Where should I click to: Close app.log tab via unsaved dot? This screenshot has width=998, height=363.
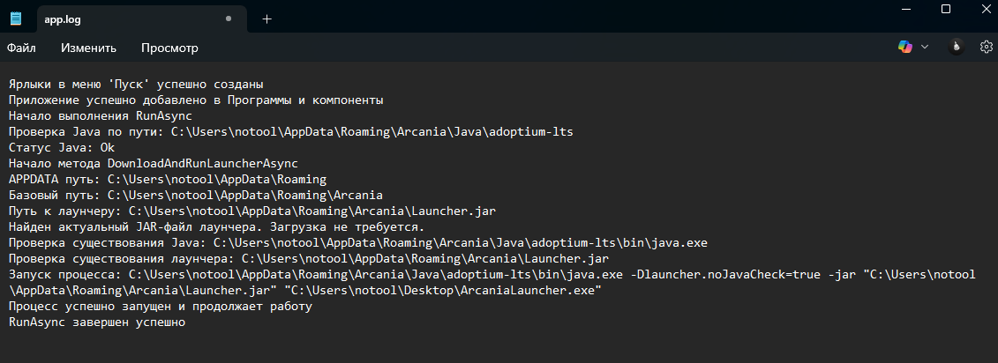[229, 19]
